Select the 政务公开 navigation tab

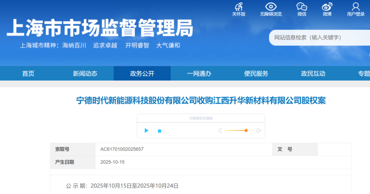pos(142,74)
